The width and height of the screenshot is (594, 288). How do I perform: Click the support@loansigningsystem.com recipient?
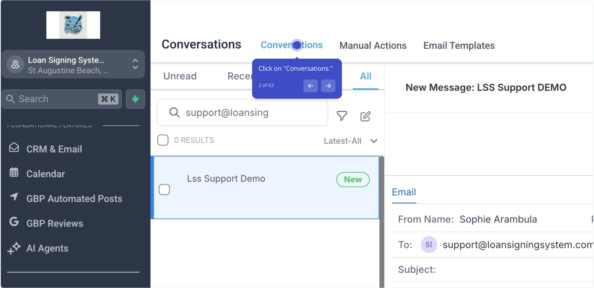click(x=518, y=245)
